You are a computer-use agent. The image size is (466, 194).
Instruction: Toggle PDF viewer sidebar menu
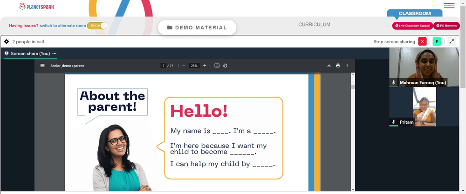pos(42,66)
